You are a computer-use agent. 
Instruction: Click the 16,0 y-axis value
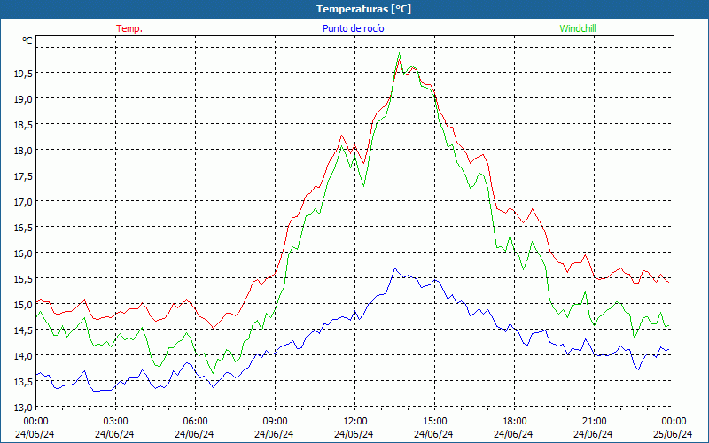[x=23, y=253]
